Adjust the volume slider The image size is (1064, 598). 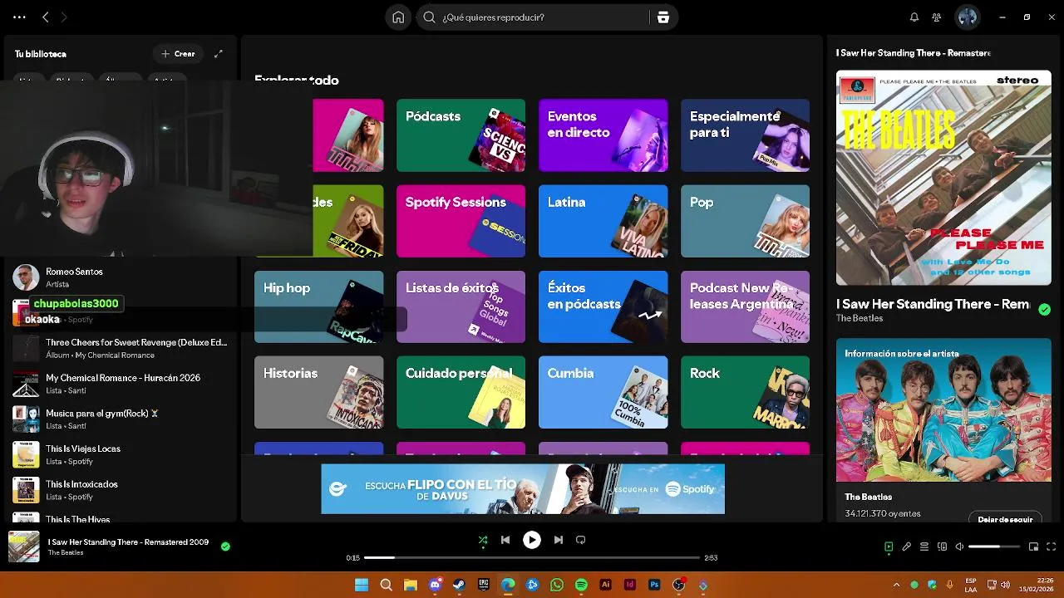pyautogui.click(x=994, y=547)
